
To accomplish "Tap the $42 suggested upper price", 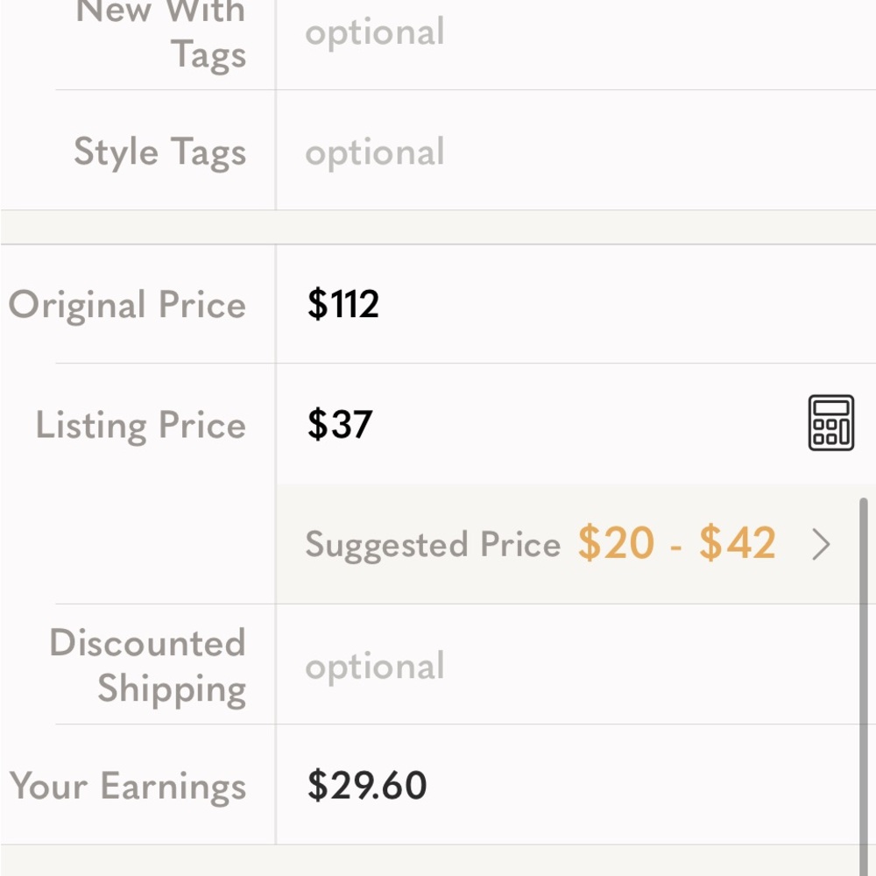I will coord(738,544).
